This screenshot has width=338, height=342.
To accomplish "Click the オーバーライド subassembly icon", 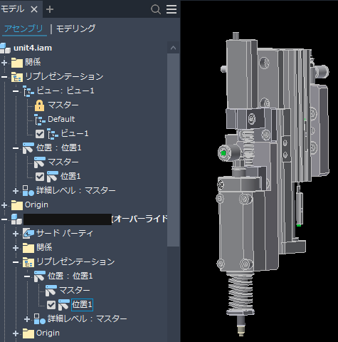I will click(17, 219).
